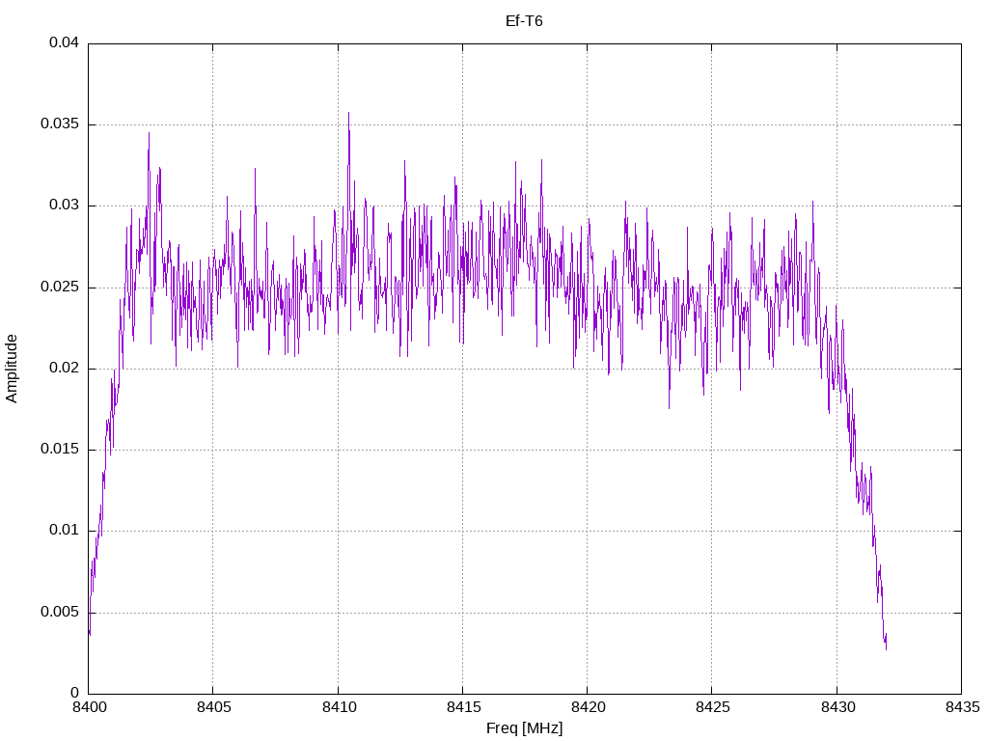Click the 0.01 y-axis tick label

pyautogui.click(x=65, y=530)
